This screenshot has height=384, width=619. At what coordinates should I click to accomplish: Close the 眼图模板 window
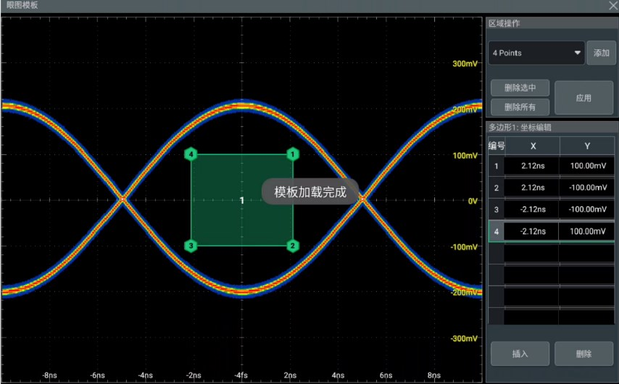(613, 6)
